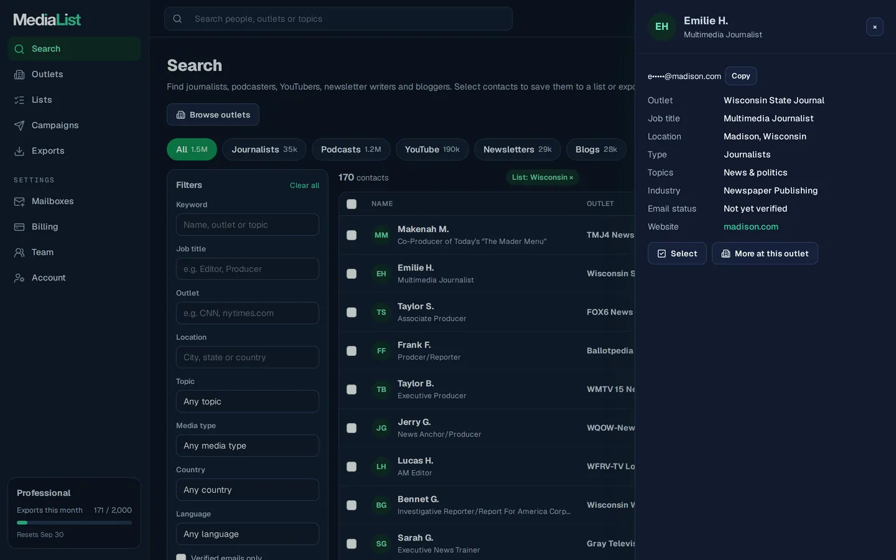The width and height of the screenshot is (896, 560).
Task: Close the Emilie H. detail panel
Action: [875, 27]
